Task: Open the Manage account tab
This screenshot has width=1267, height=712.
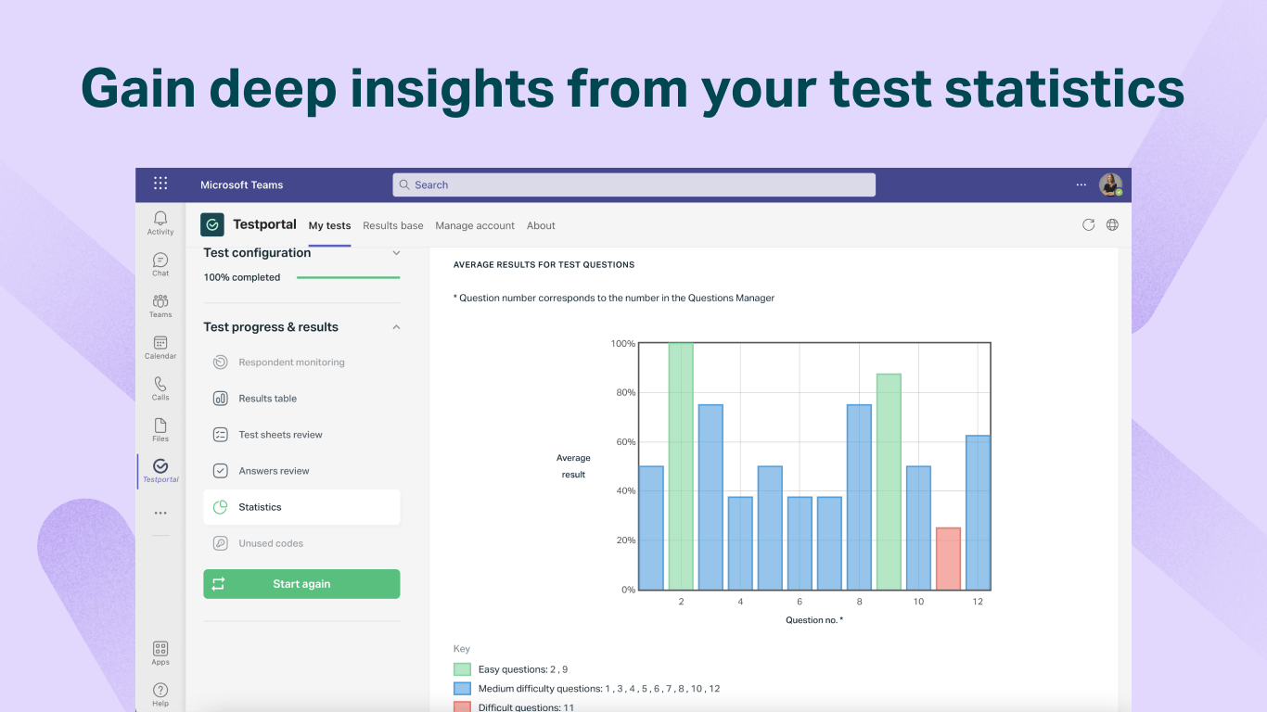Action: pyautogui.click(x=475, y=225)
